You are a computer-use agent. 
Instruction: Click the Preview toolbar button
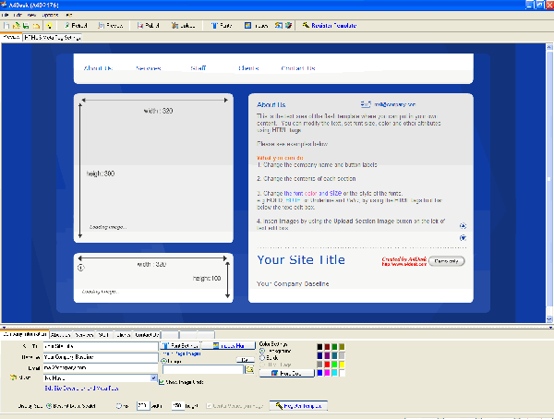tap(109, 25)
